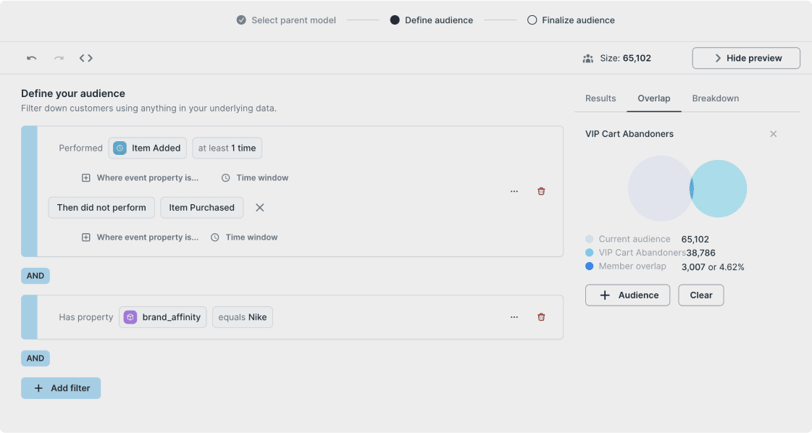Edit the equals Nike condition
The height and width of the screenshot is (433, 812).
[x=243, y=317]
